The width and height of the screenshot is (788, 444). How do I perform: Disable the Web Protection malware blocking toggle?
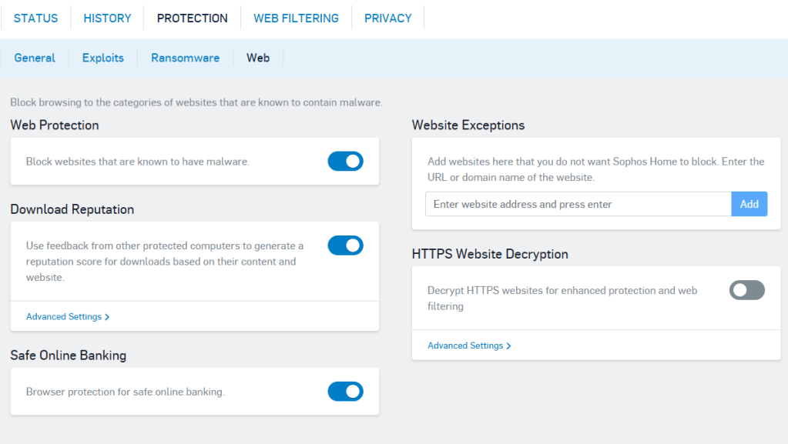coord(345,161)
